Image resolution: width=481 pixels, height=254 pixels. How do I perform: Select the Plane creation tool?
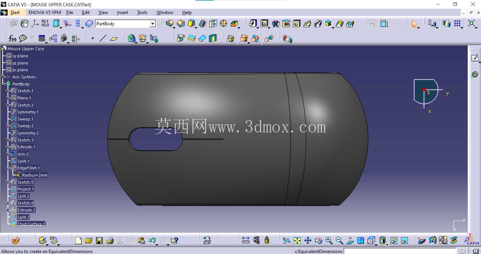click(x=114, y=38)
